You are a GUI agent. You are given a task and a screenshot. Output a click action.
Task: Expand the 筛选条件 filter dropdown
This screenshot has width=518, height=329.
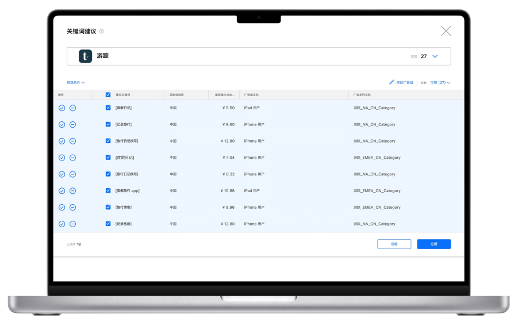(x=76, y=82)
